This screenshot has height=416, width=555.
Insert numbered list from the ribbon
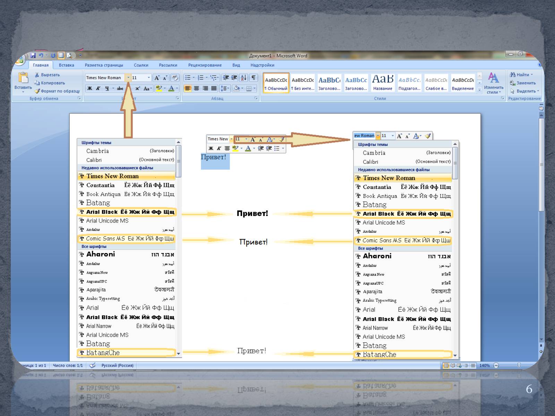200,78
